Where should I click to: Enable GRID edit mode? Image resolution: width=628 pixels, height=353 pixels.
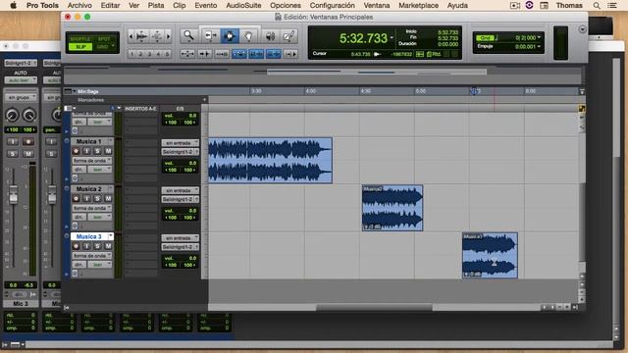coord(102,47)
